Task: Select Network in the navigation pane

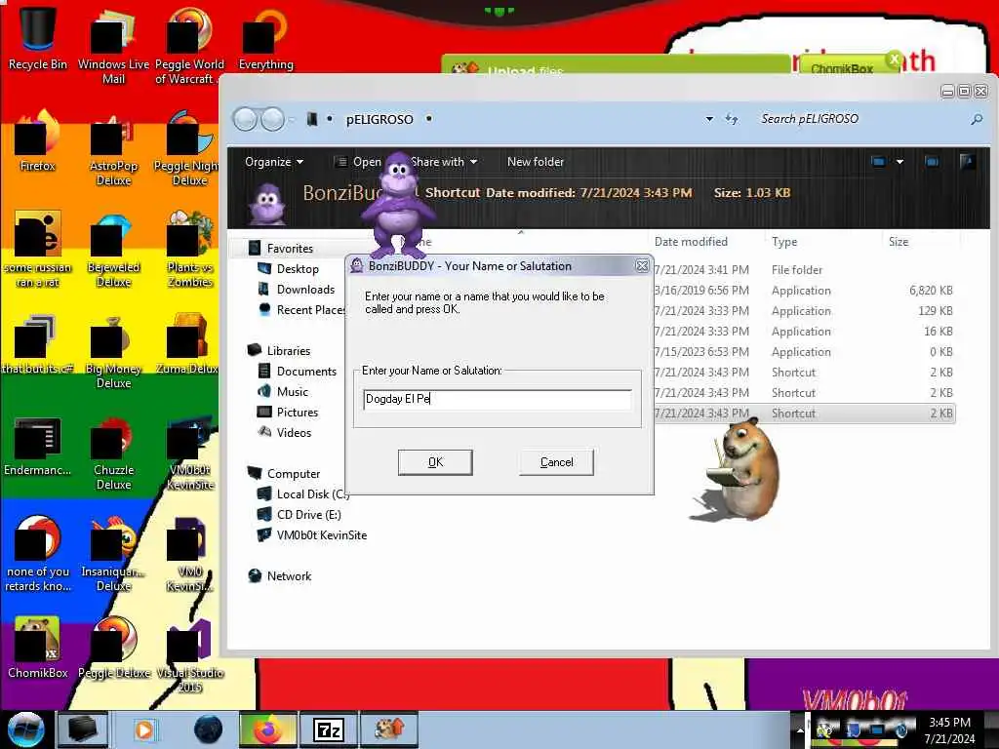Action: point(289,575)
